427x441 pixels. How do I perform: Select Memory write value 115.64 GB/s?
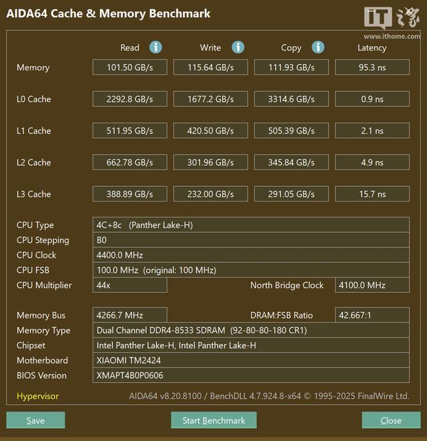(x=211, y=67)
